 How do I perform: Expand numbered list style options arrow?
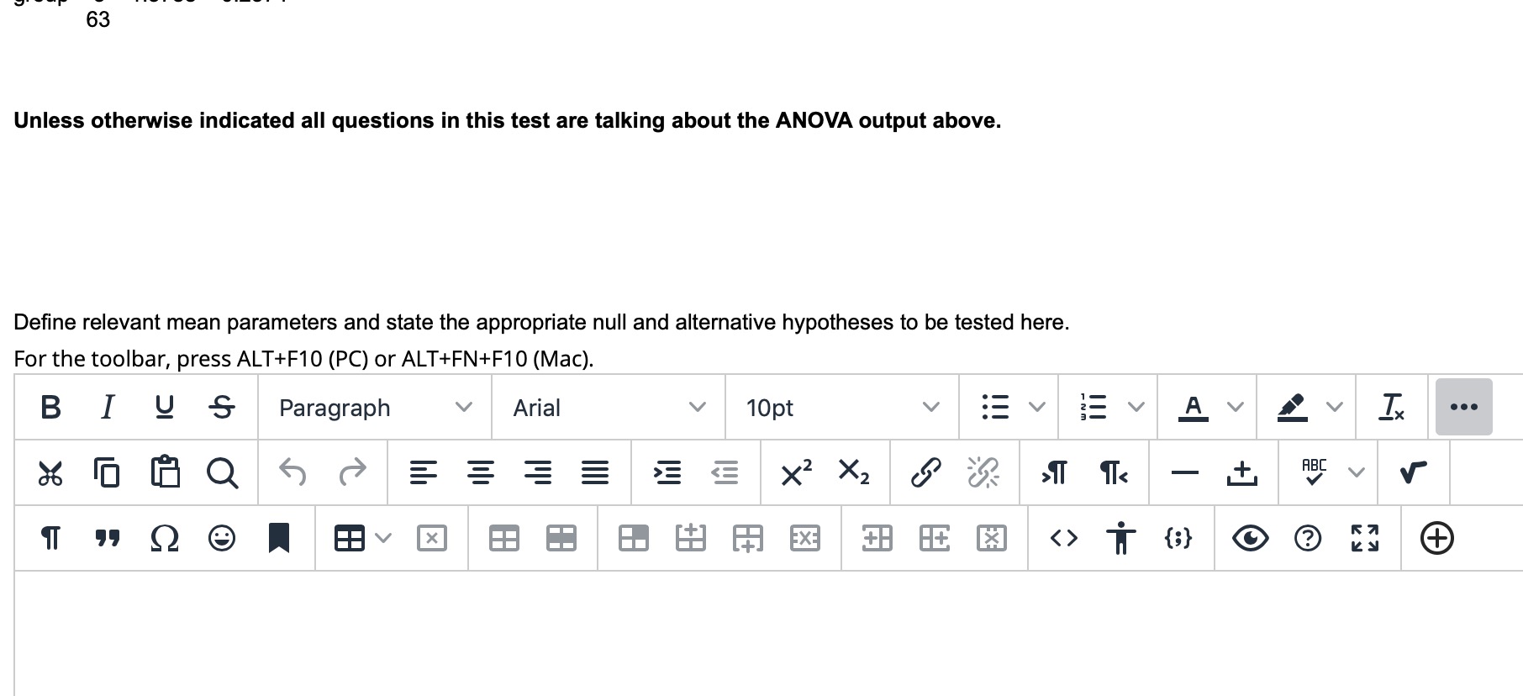pos(1136,408)
